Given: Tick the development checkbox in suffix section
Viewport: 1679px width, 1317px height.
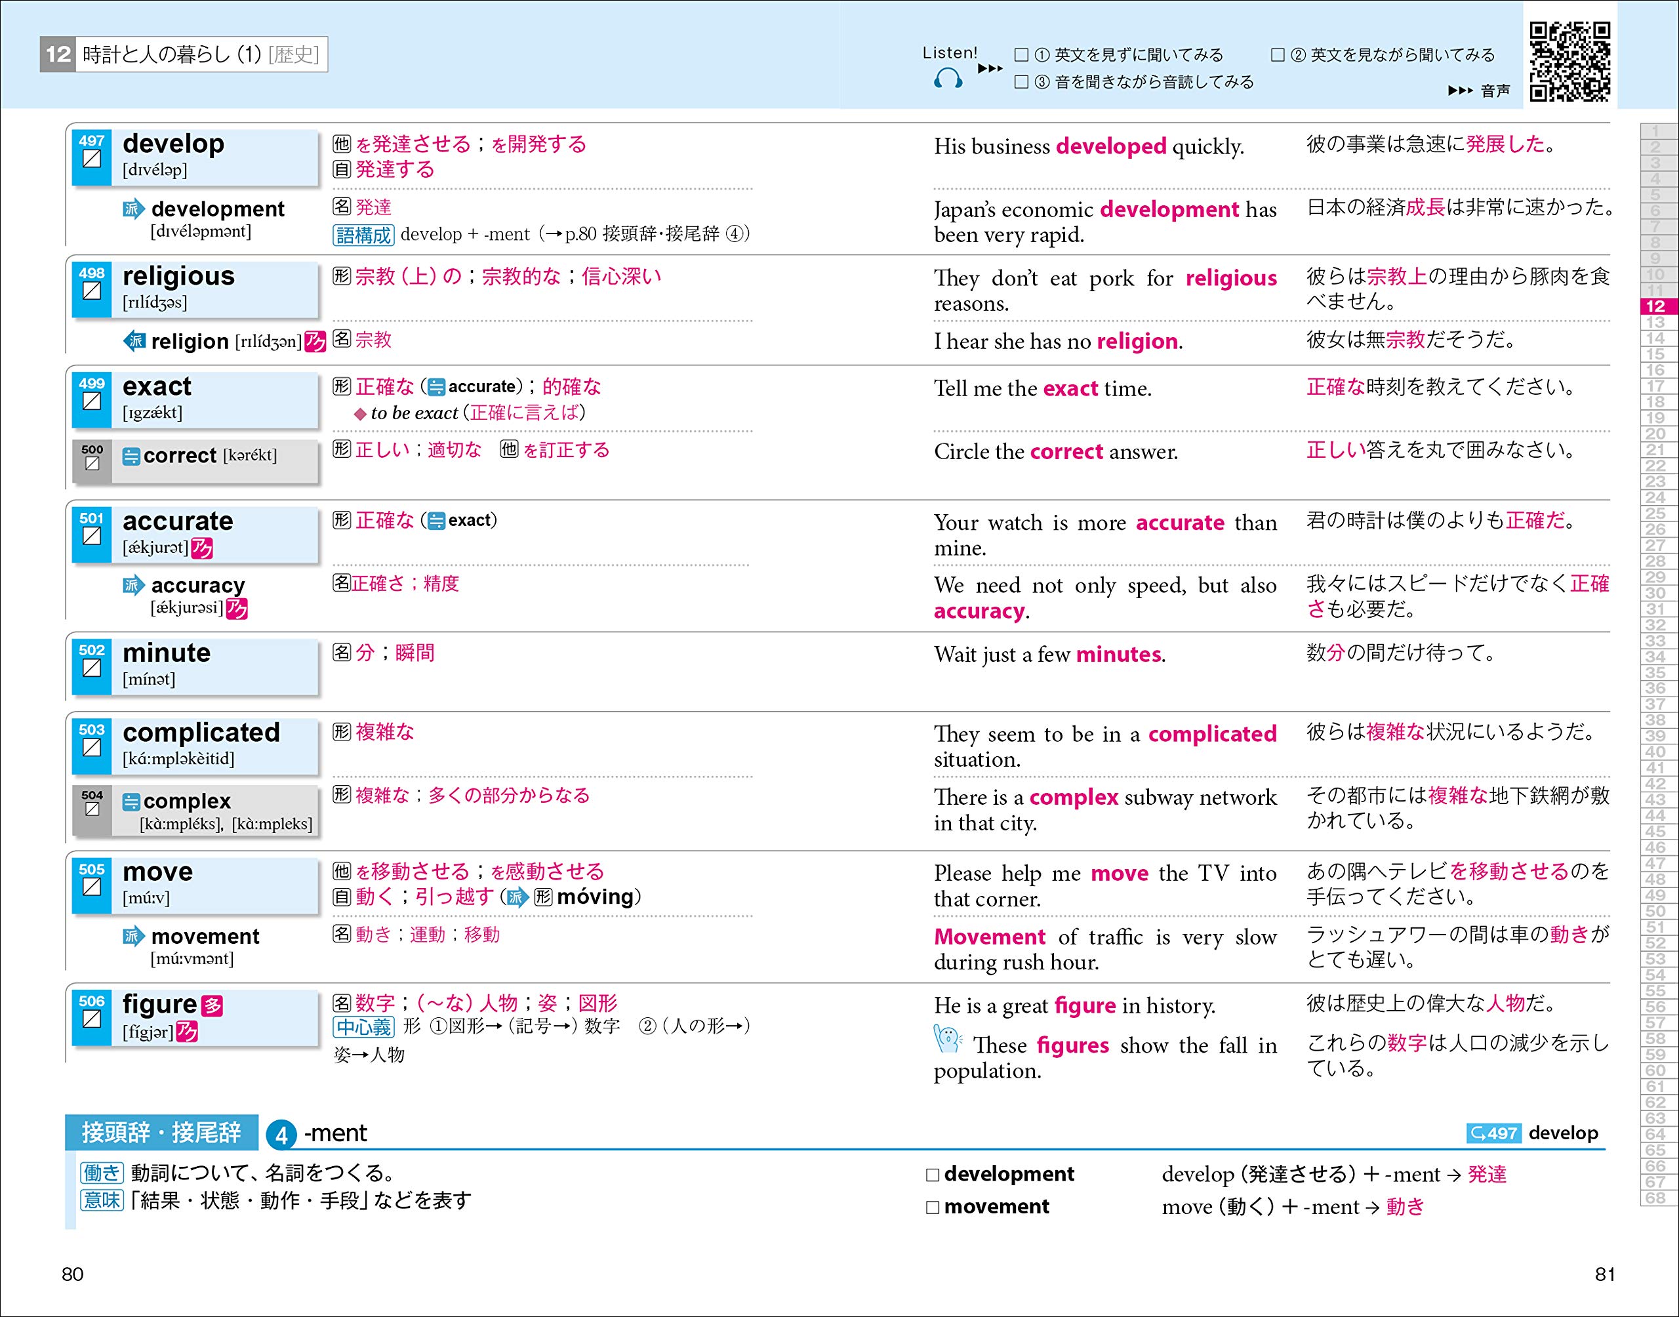Looking at the screenshot, I should click(933, 1175).
